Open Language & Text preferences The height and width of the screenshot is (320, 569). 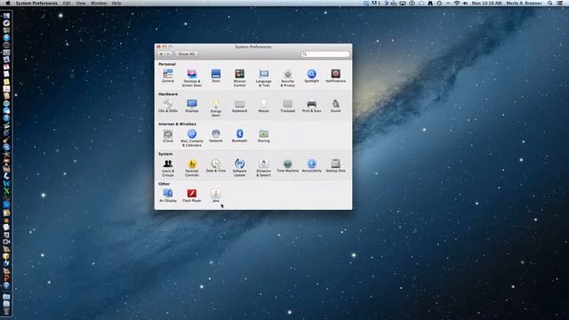coord(263,78)
